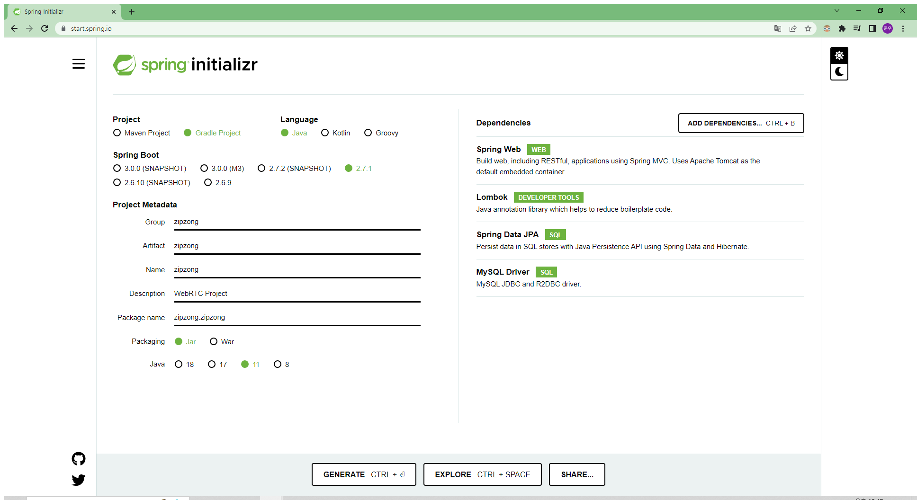The width and height of the screenshot is (917, 500).
Task: Bookmark this page with star icon
Action: (x=808, y=28)
